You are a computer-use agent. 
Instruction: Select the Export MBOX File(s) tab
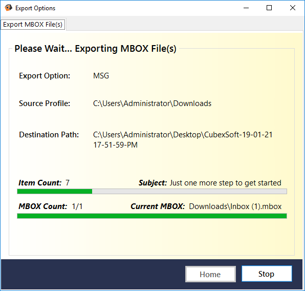33,25
